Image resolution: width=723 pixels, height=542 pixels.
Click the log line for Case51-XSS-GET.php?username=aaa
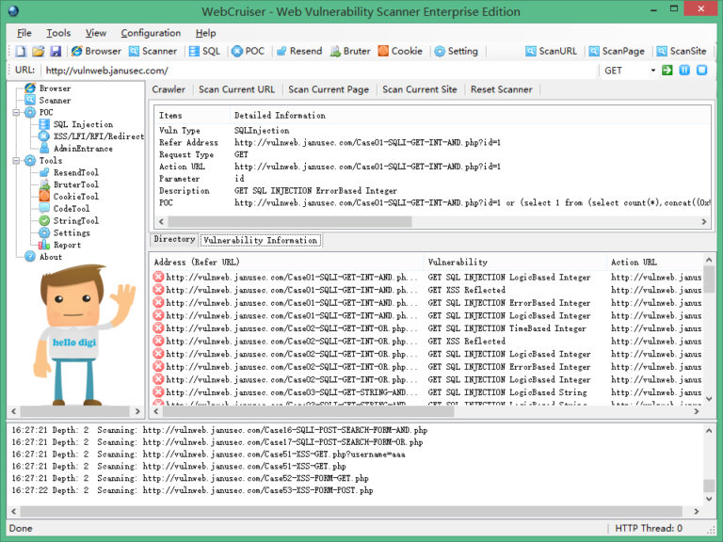point(208,454)
